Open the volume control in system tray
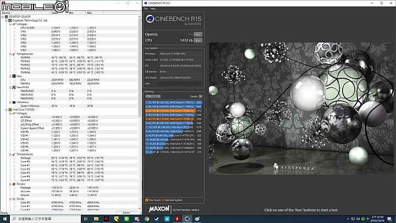Image resolution: width=396 pixels, height=223 pixels. coord(358,219)
